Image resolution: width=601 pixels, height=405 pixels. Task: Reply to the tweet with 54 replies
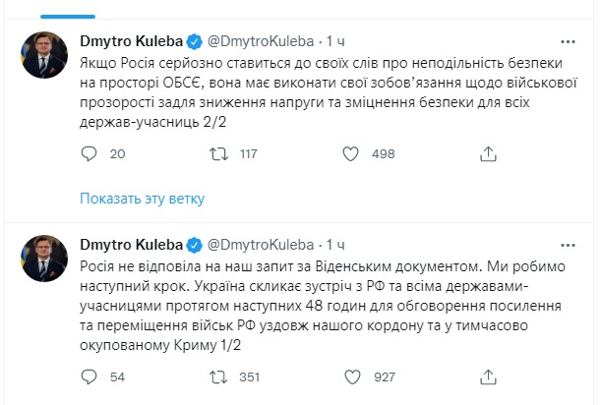click(88, 375)
